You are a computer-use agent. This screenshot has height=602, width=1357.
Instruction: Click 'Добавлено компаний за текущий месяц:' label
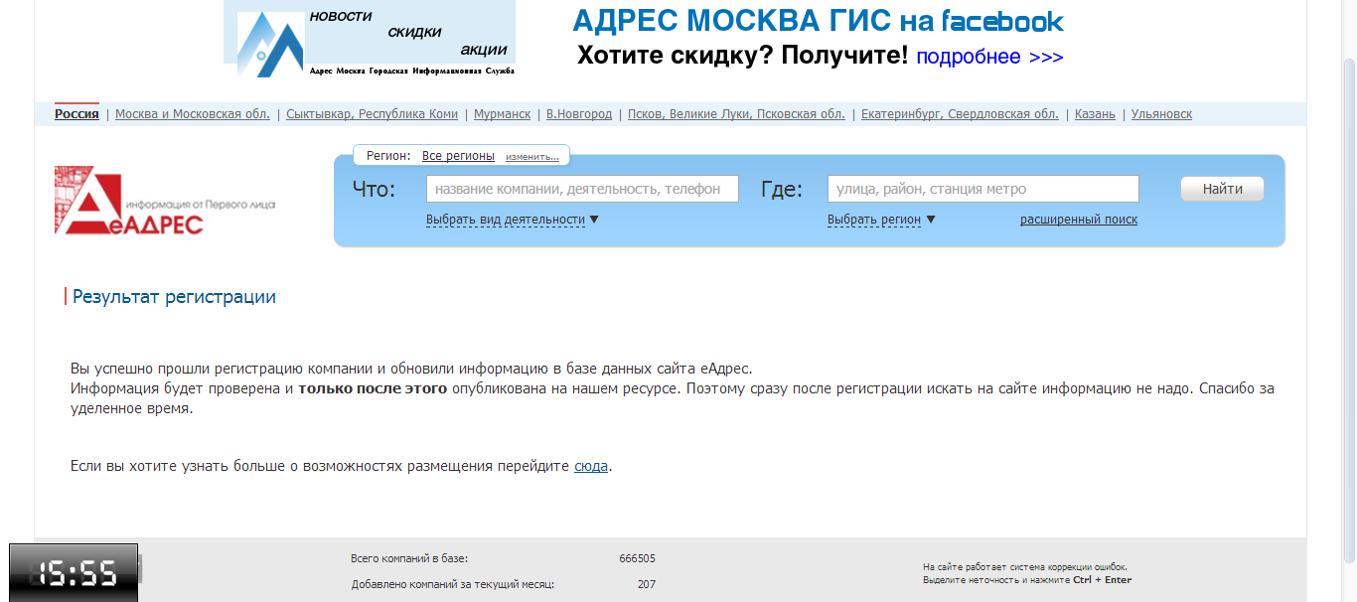click(453, 584)
